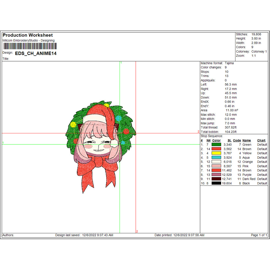Click the Chart column header
The width and height of the screenshot is (270, 270).
pyautogui.click(x=261, y=140)
